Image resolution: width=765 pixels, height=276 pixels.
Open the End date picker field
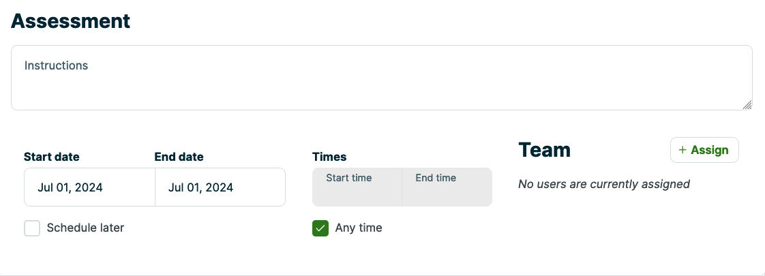click(x=220, y=187)
